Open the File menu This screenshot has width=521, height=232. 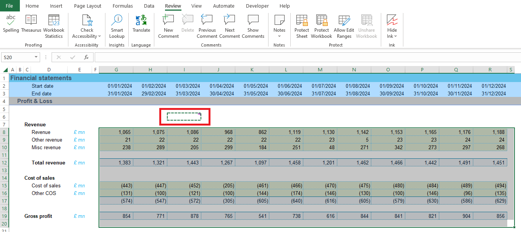pos(9,6)
